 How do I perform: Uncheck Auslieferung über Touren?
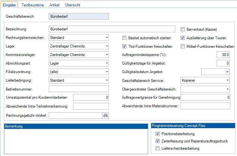click(x=183, y=38)
